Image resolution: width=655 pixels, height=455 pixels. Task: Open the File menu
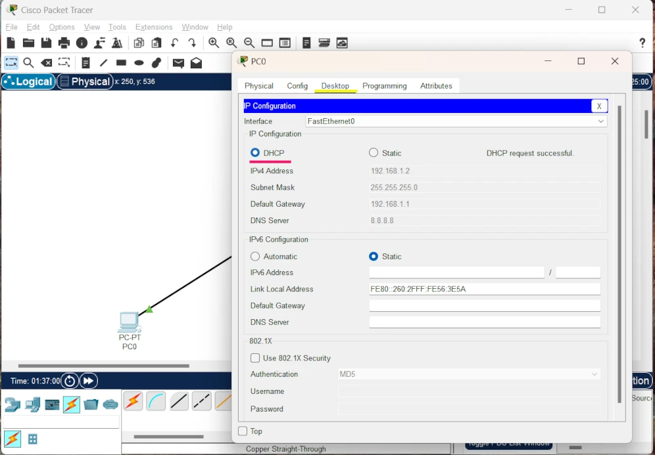[x=11, y=27]
